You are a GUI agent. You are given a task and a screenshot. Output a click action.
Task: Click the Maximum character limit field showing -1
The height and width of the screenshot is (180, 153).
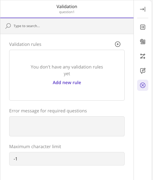click(x=67, y=159)
